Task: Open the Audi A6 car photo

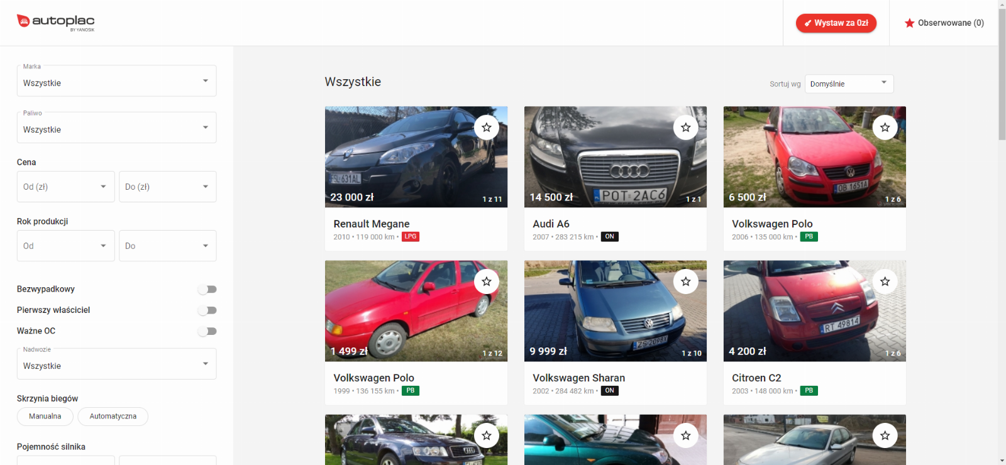Action: point(615,157)
